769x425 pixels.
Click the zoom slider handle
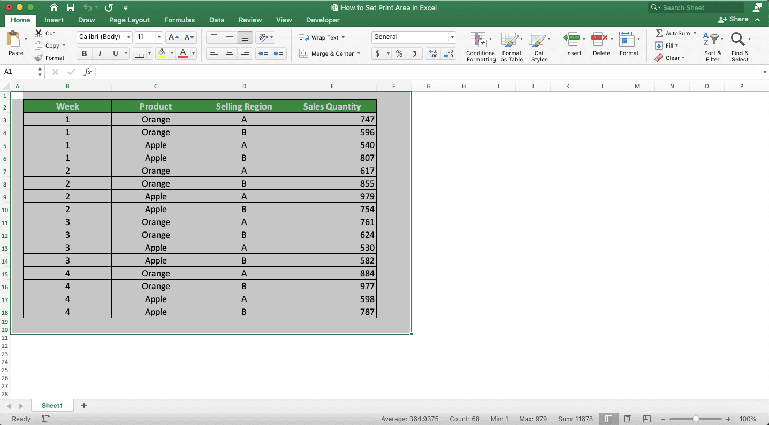click(695, 419)
